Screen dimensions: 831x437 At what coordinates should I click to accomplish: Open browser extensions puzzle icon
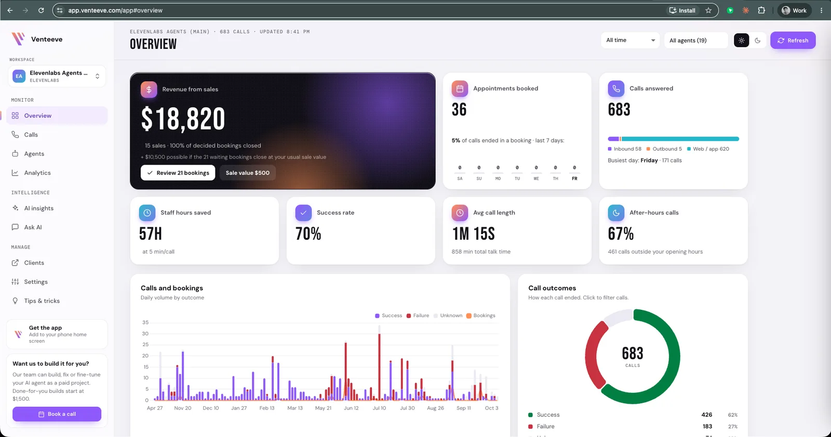(761, 10)
